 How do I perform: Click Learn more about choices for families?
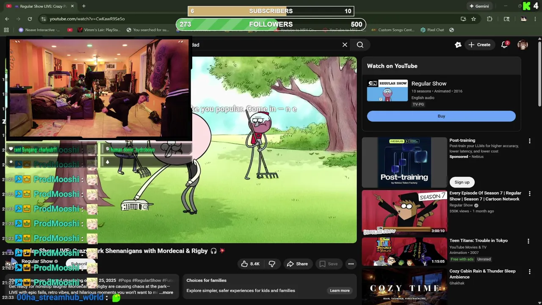(x=340, y=291)
